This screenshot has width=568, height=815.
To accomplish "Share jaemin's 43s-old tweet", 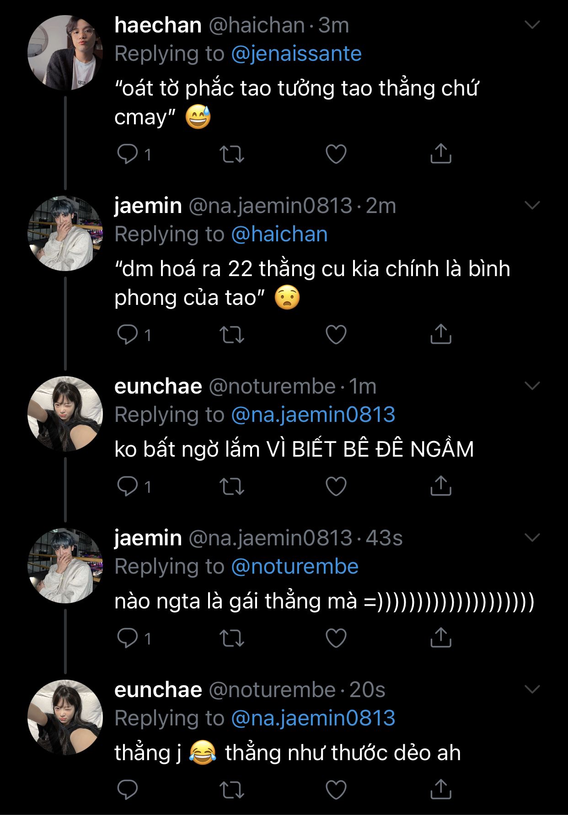I will pyautogui.click(x=441, y=638).
